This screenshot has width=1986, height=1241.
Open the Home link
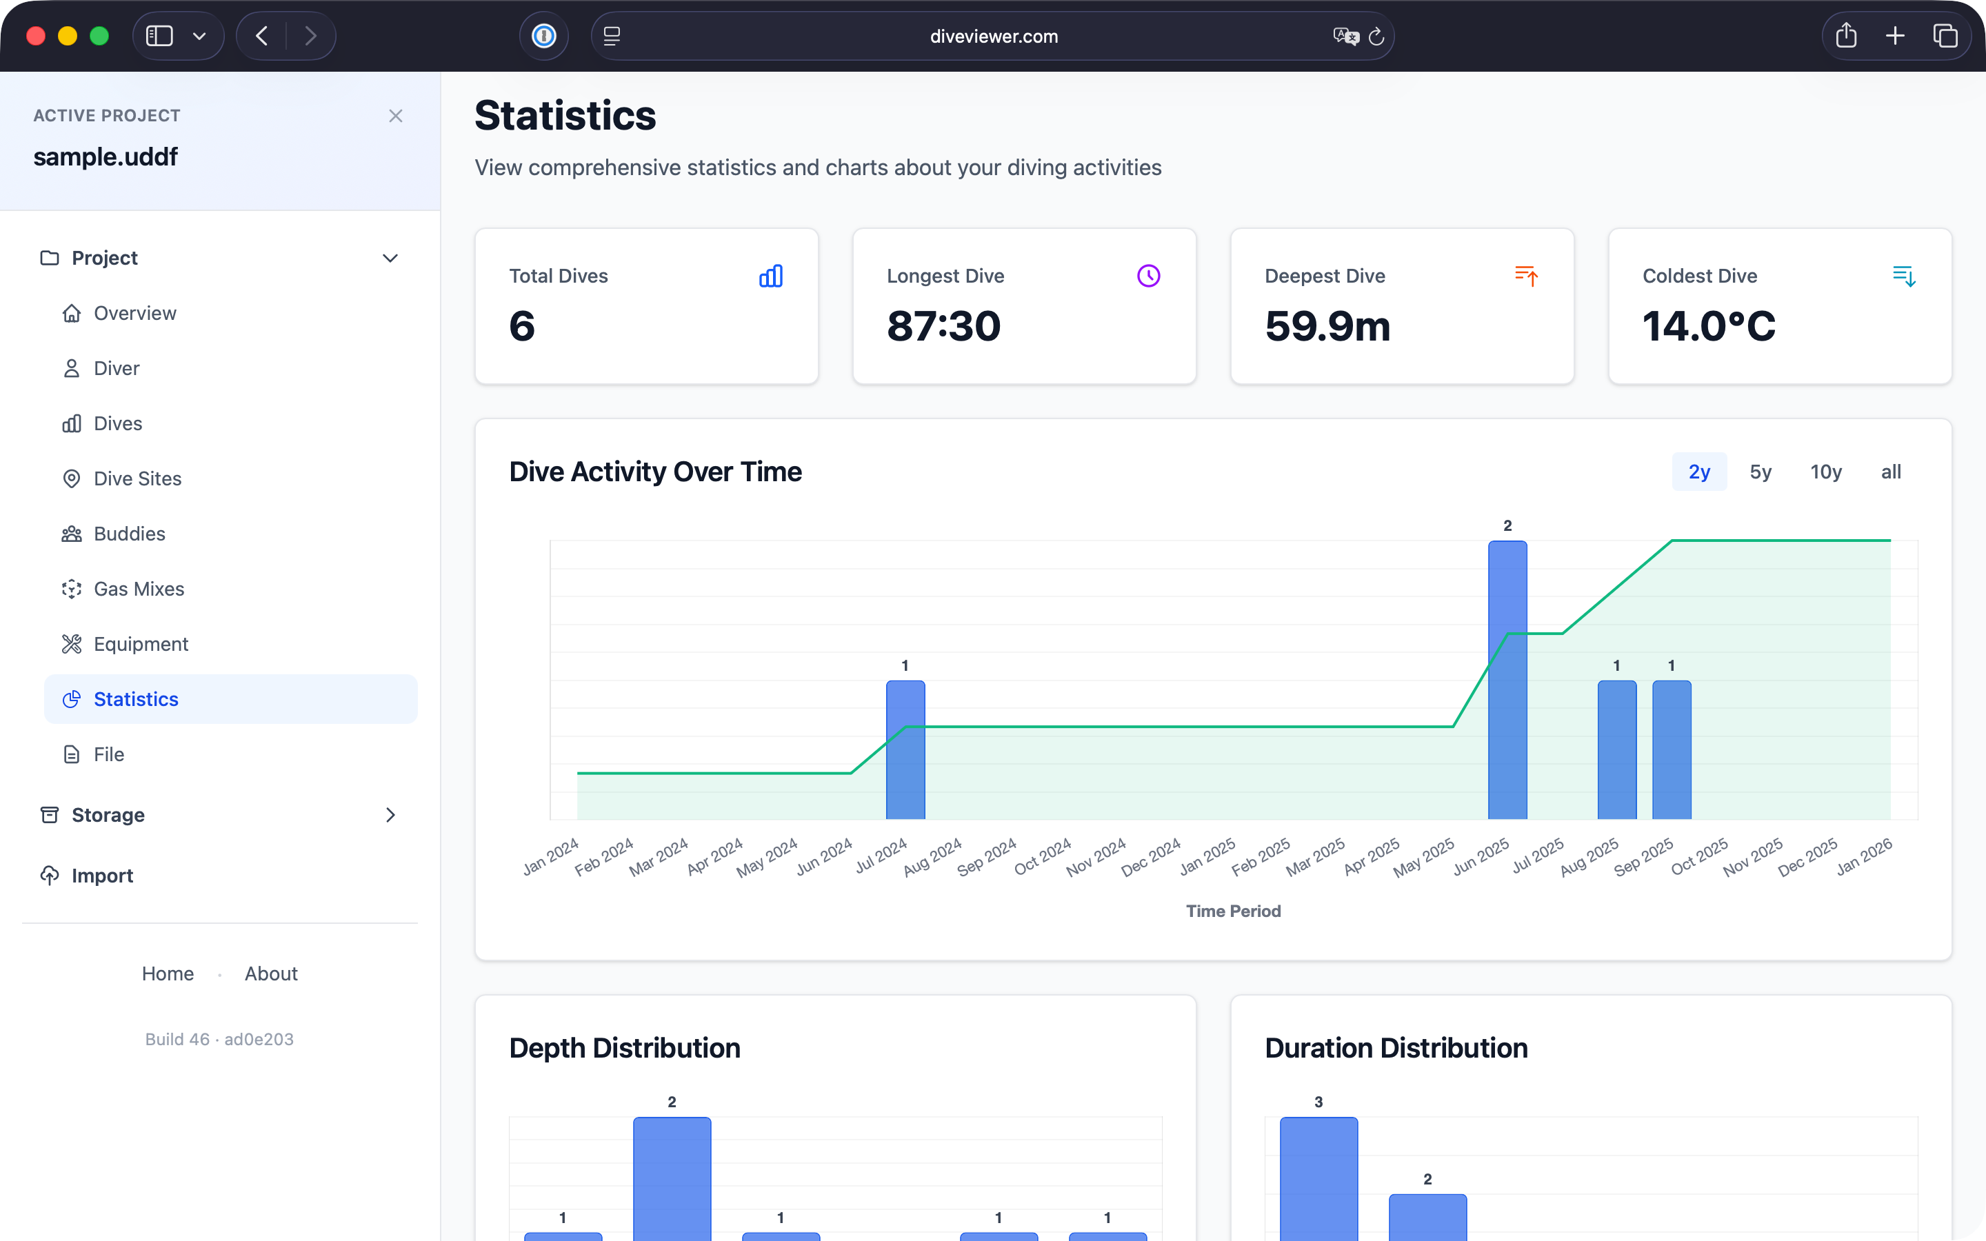(168, 973)
